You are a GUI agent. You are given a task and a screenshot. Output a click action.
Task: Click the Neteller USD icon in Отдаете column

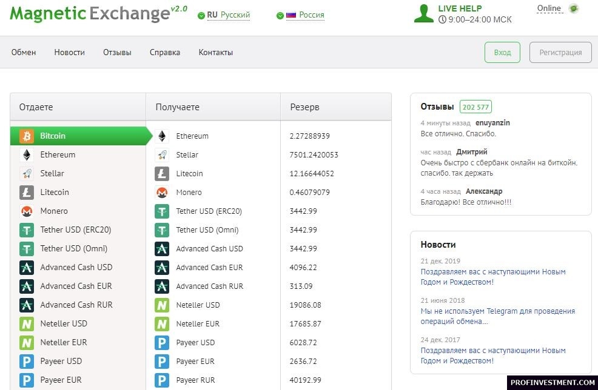(27, 323)
